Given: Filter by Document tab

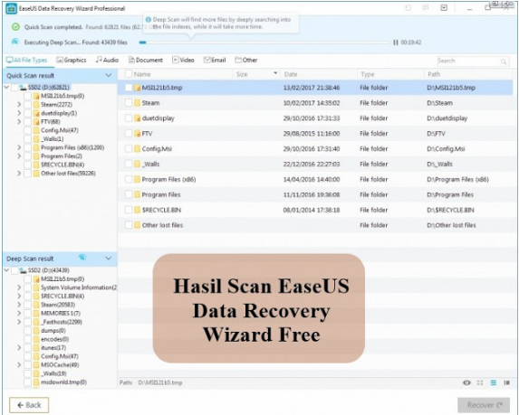Looking at the screenshot, I should tap(146, 61).
